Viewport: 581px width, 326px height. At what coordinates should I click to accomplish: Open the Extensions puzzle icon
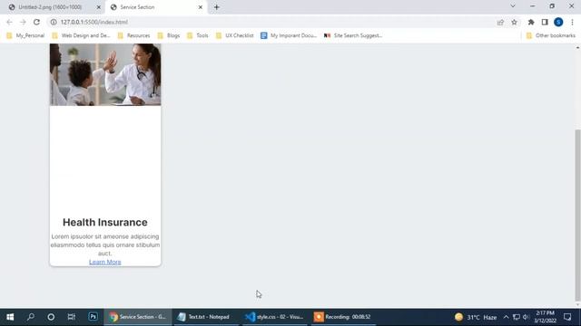click(531, 22)
